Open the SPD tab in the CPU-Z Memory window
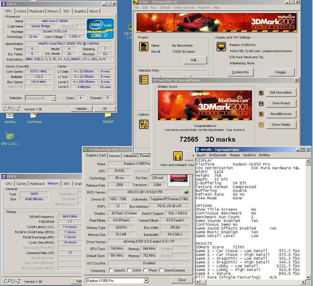This screenshot has width=313, height=286. [x=66, y=184]
